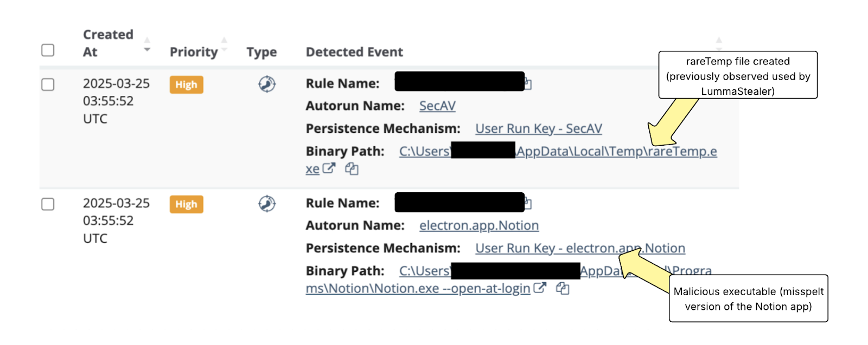Sort by the Created At column arrows
The image size is (868, 345).
pyautogui.click(x=147, y=44)
